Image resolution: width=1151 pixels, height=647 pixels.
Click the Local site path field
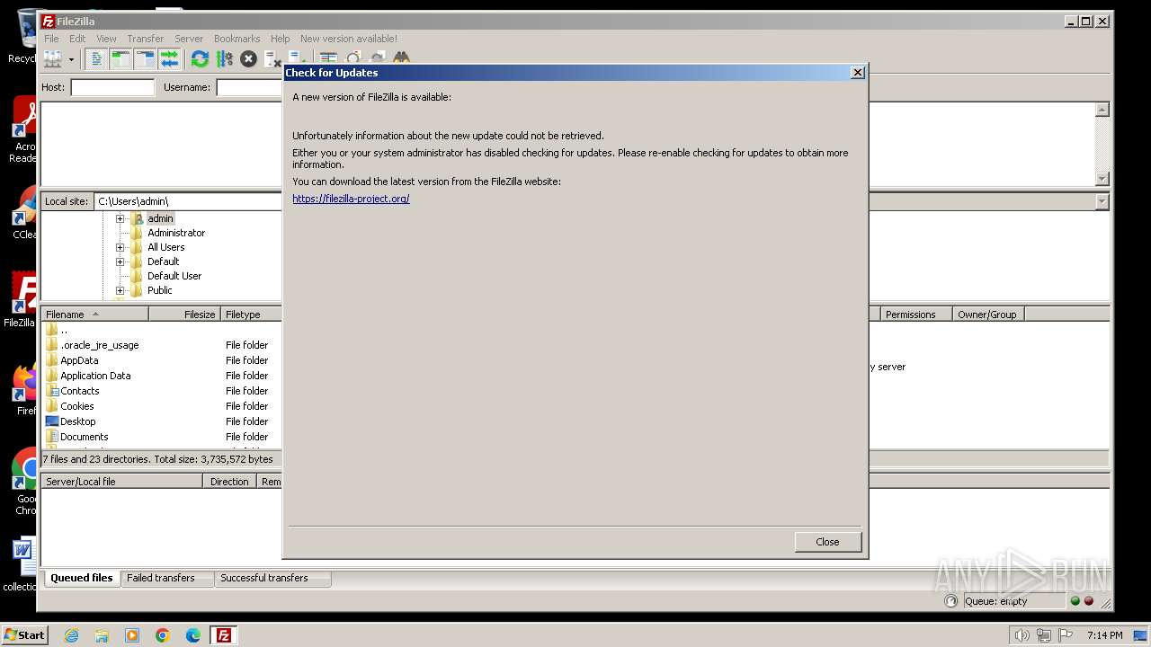pyautogui.click(x=188, y=201)
